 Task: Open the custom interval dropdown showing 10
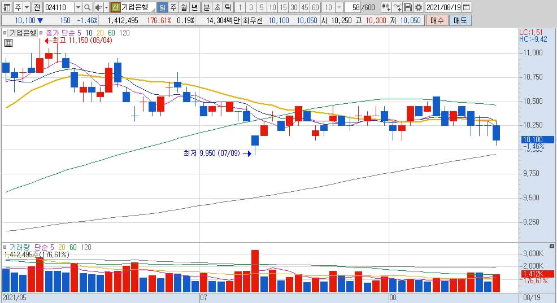[x=340, y=7]
